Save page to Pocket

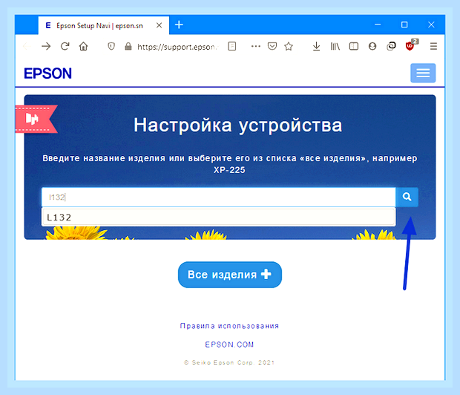pos(272,46)
